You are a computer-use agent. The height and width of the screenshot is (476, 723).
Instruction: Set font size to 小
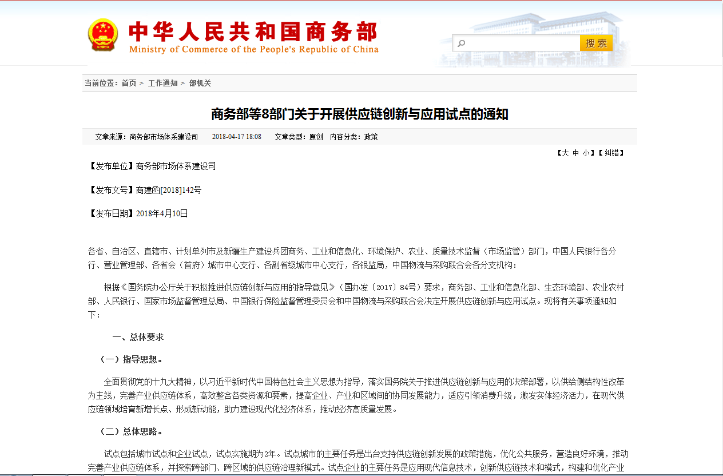click(x=586, y=153)
